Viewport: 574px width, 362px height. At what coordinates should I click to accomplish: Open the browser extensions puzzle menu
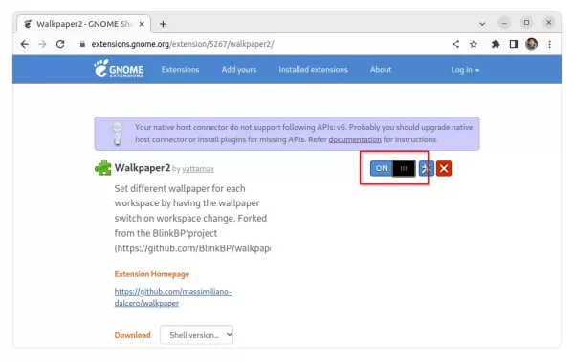point(496,44)
